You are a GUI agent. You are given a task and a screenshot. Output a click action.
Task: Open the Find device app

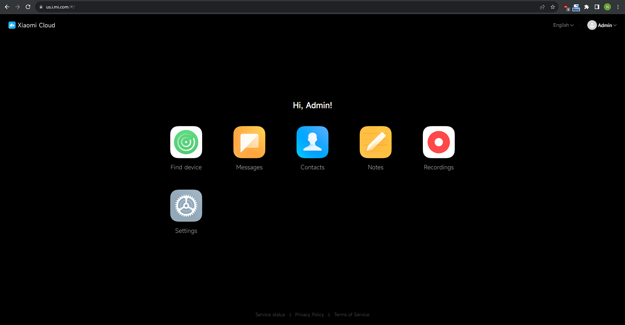click(x=186, y=142)
